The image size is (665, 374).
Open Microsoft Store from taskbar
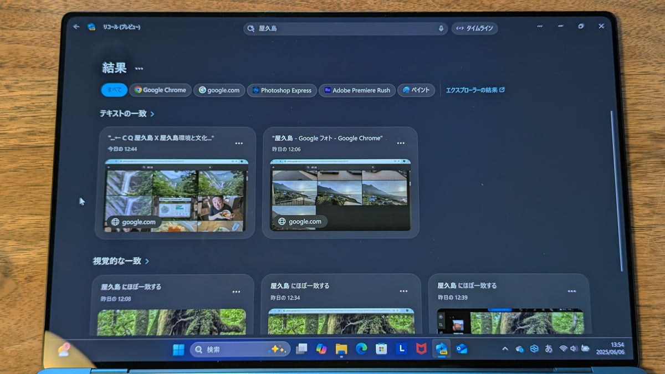(381, 349)
